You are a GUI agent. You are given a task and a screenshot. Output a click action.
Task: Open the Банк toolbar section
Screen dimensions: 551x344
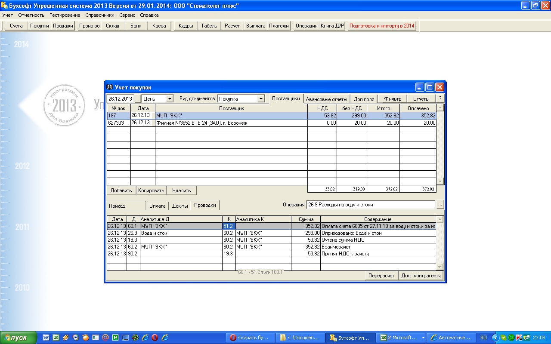coord(136,26)
